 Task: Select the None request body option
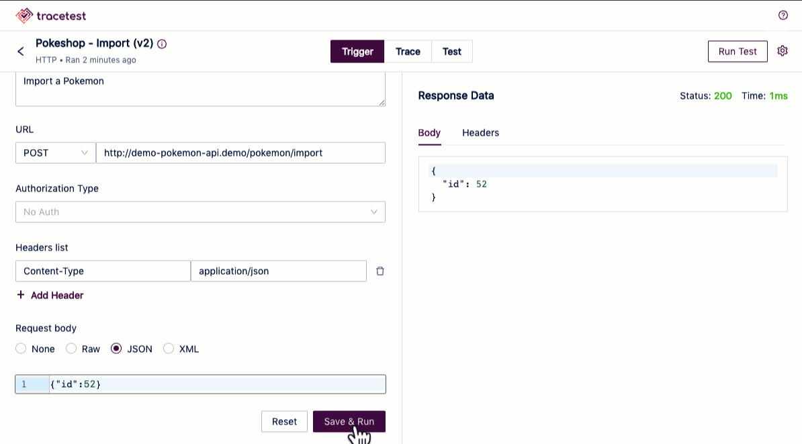click(x=21, y=349)
